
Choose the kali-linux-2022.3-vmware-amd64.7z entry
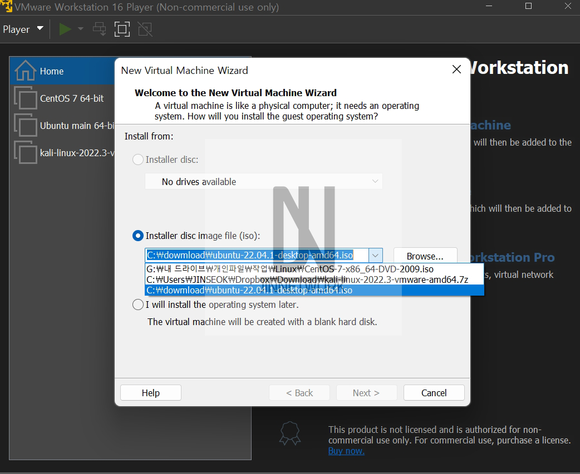pyautogui.click(x=314, y=280)
